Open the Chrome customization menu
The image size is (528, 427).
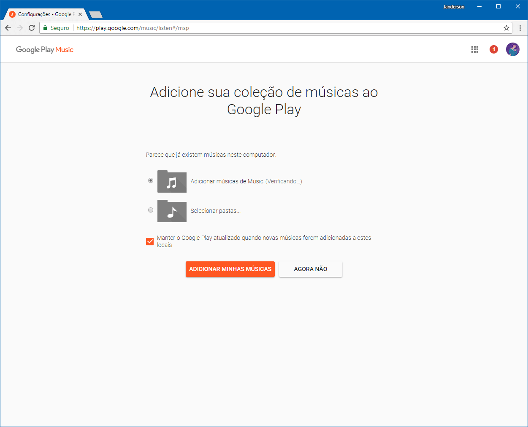[520, 28]
